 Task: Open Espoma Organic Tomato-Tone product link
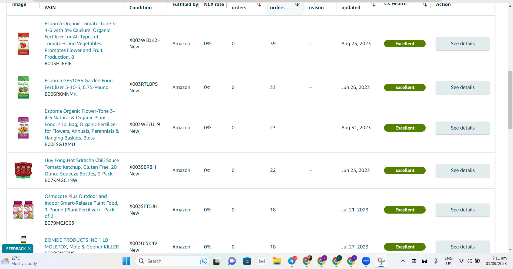[81, 40]
